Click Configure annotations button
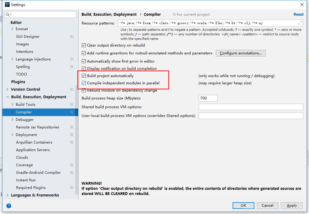 click(x=241, y=53)
